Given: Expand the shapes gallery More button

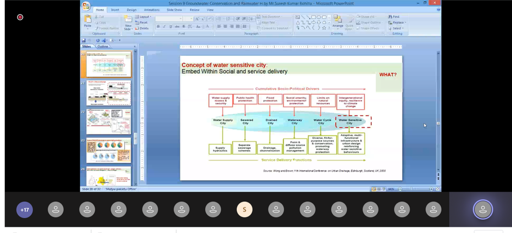Looking at the screenshot, I should (329, 28).
